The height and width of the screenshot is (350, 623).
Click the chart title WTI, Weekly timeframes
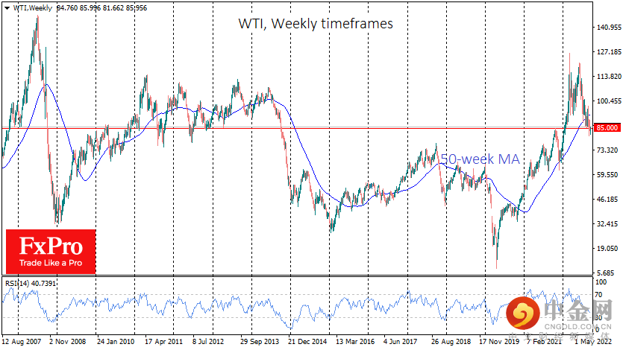[316, 23]
